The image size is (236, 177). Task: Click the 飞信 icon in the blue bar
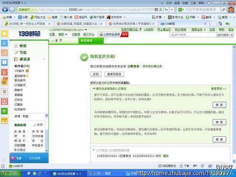click(13, 158)
